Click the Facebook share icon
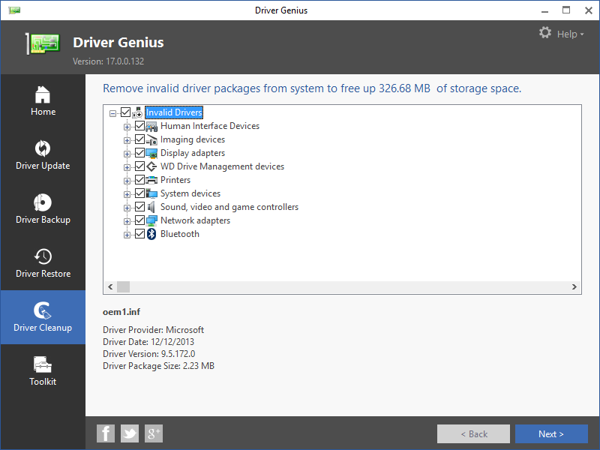 106,433
